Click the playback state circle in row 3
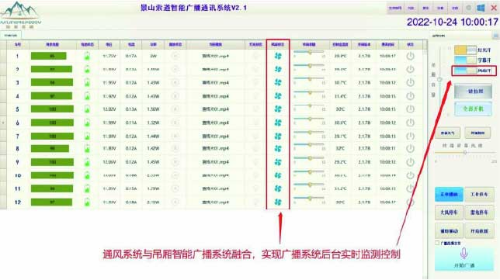Viewport: 500px width, 280px height. (x=175, y=82)
